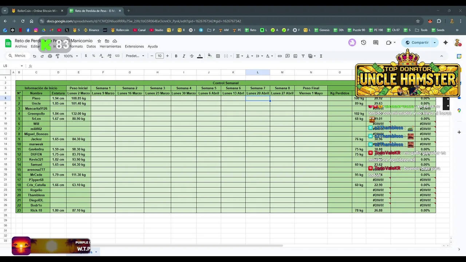Open Rollercoin bookmark

(x=120, y=30)
